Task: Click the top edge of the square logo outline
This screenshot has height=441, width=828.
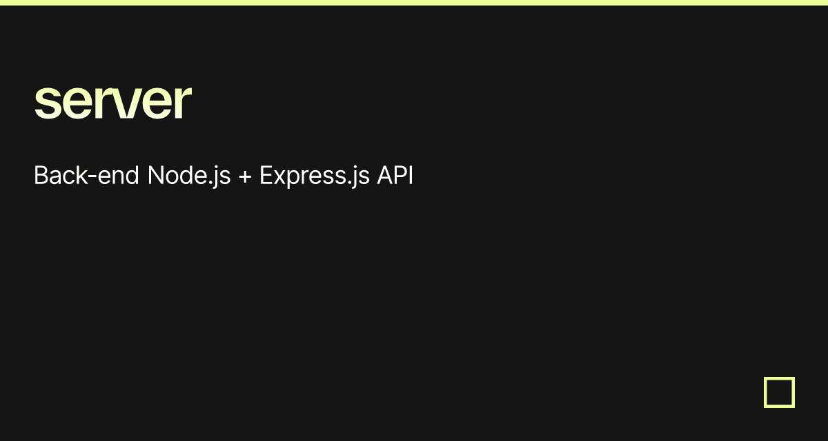Action: [x=779, y=378]
